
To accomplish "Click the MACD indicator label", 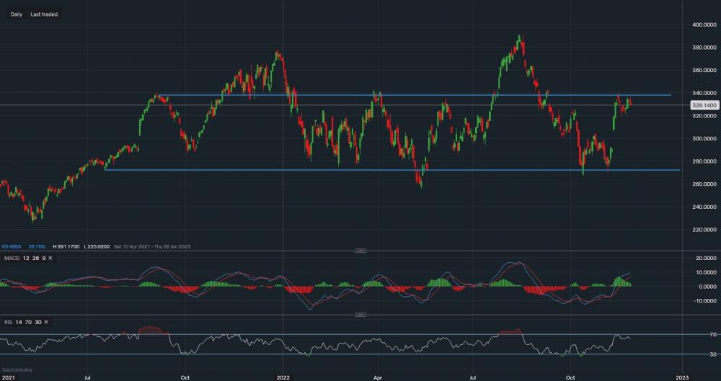I will tap(10, 258).
